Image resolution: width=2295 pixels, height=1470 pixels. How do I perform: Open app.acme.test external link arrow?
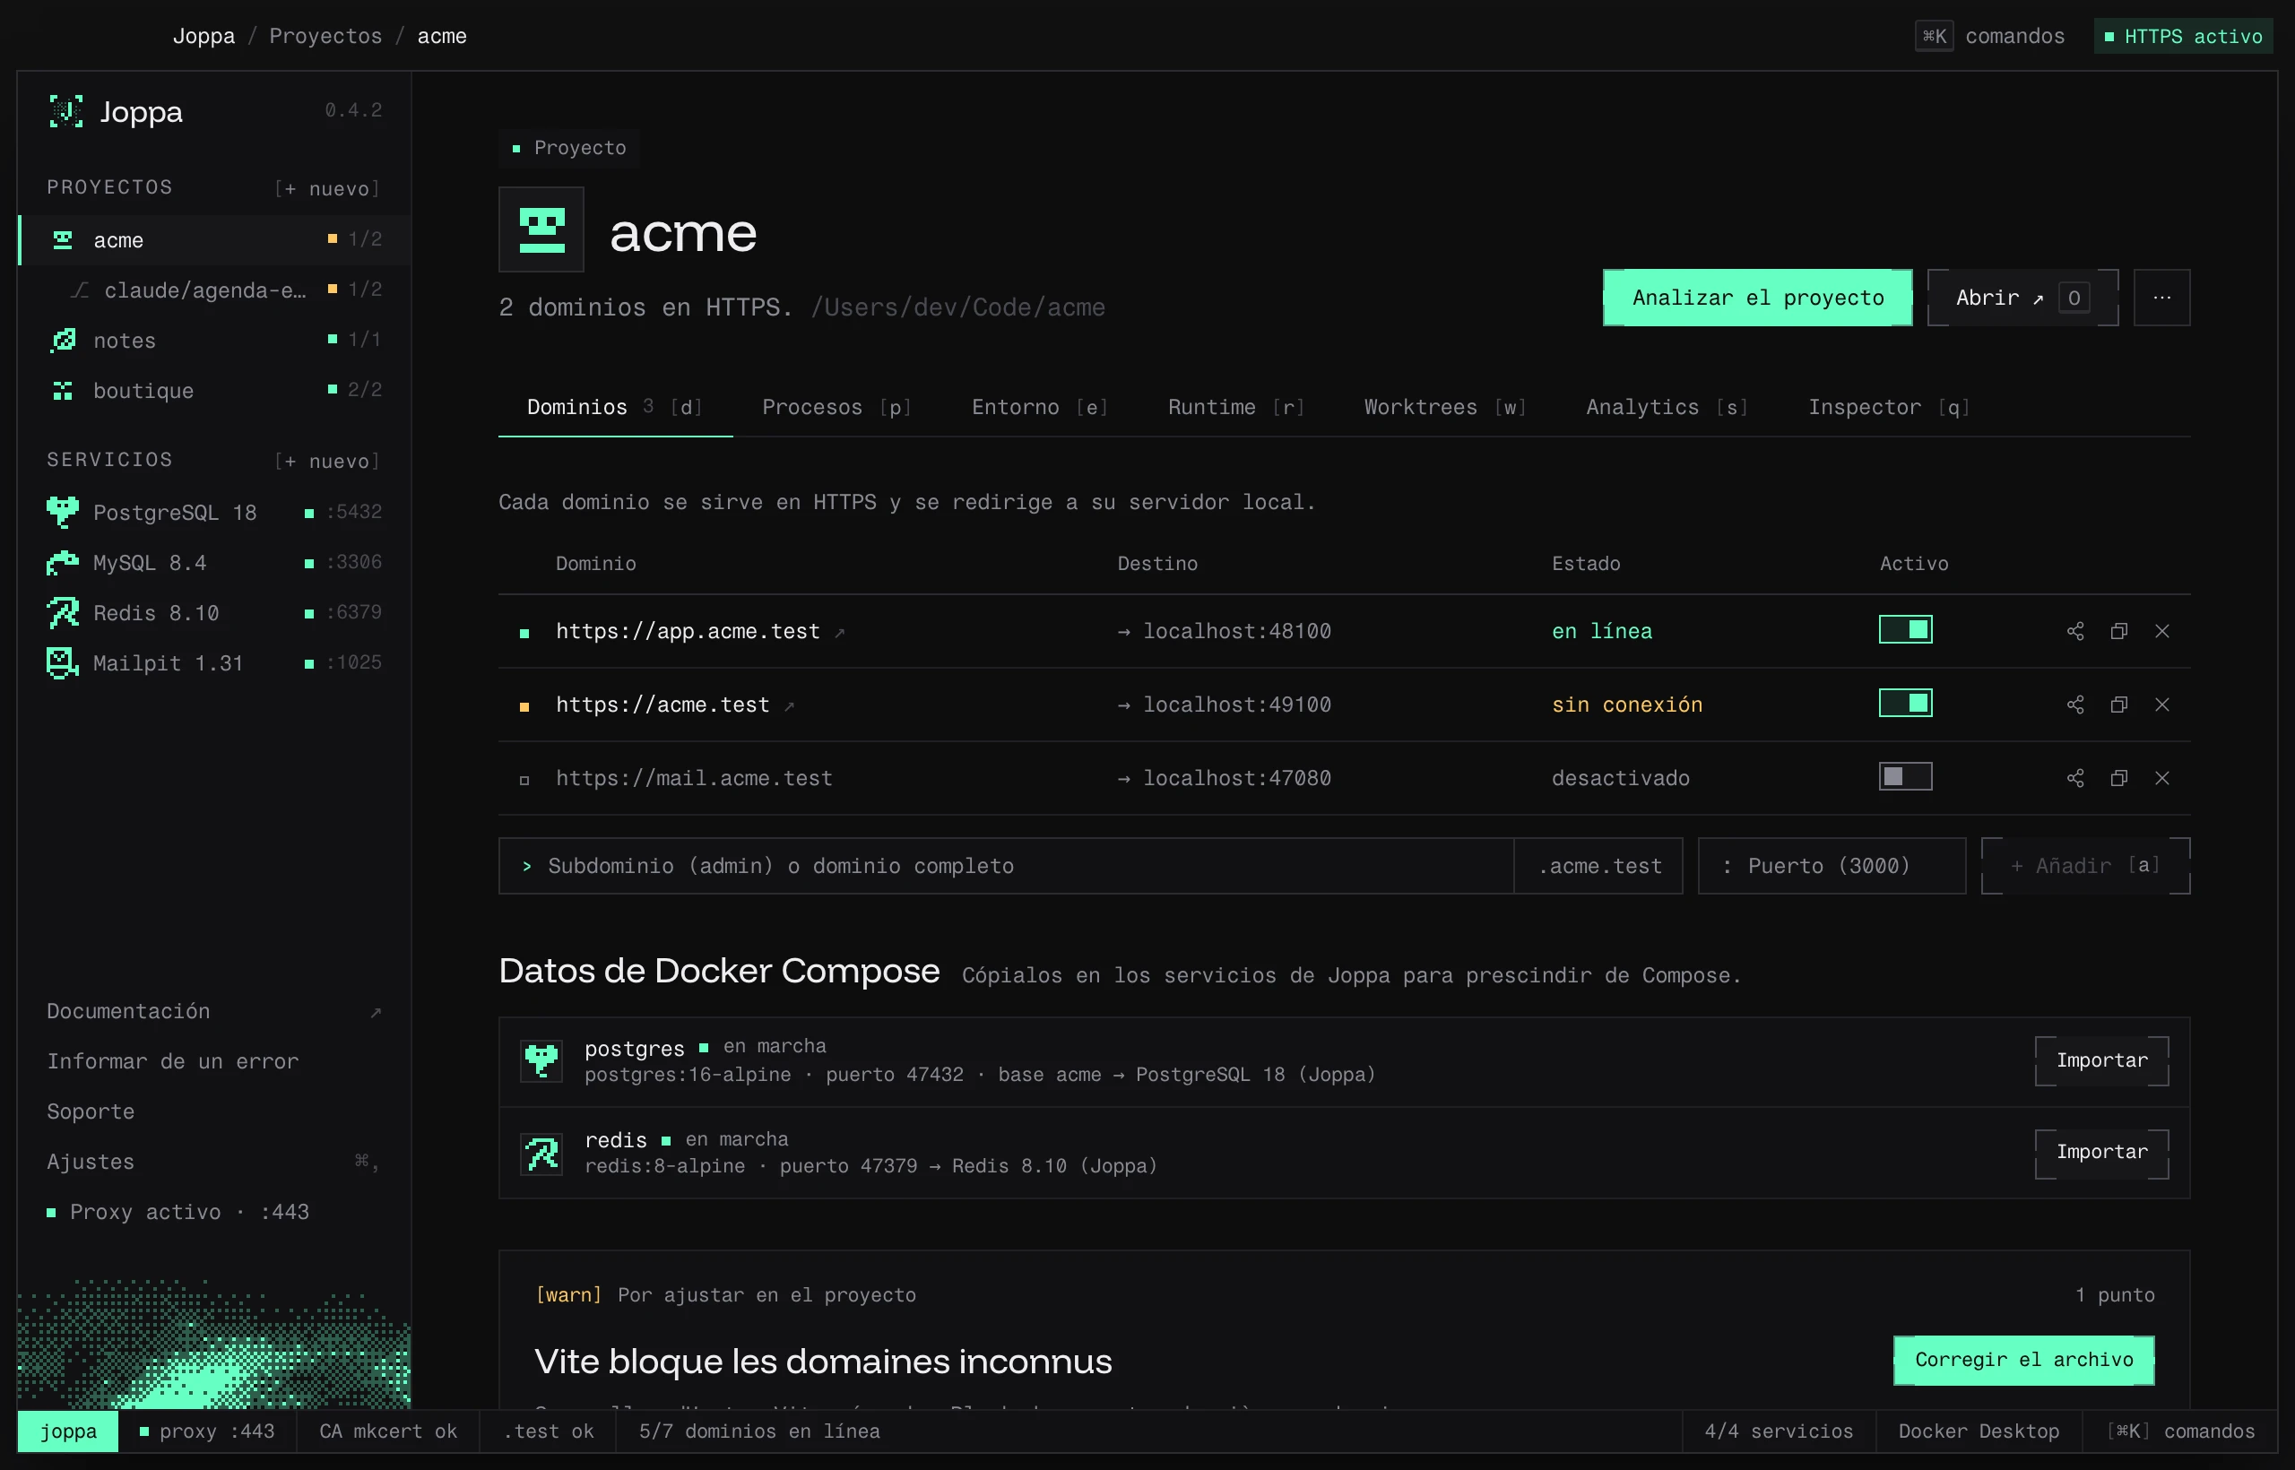coord(839,633)
